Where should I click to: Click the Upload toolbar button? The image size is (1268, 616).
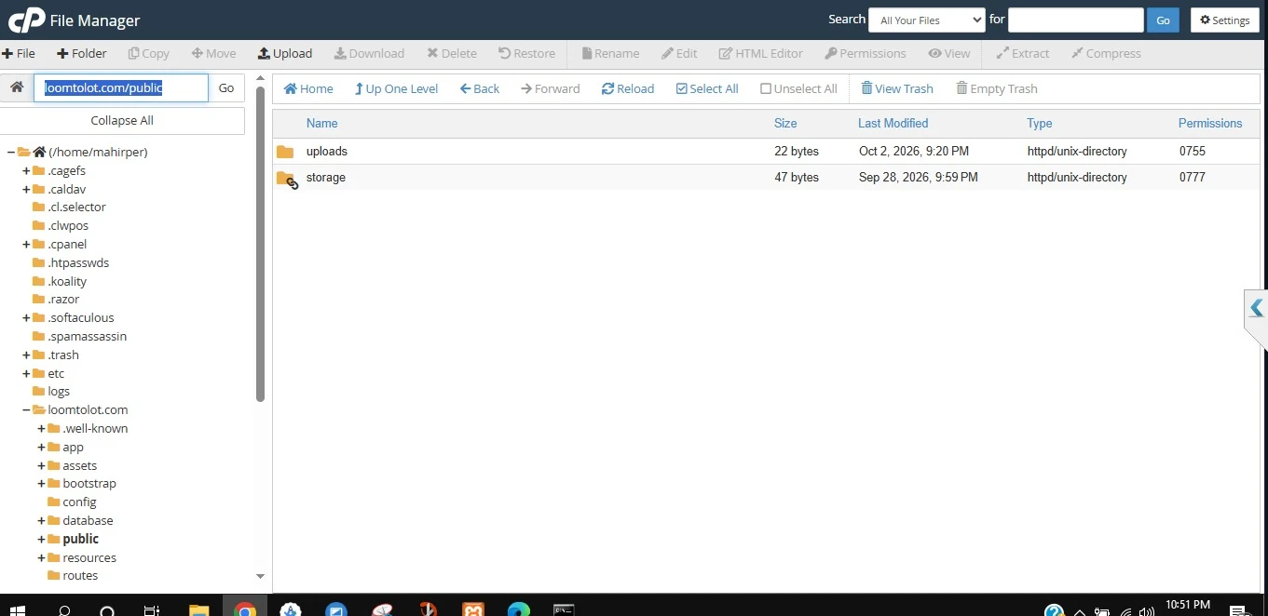(285, 53)
